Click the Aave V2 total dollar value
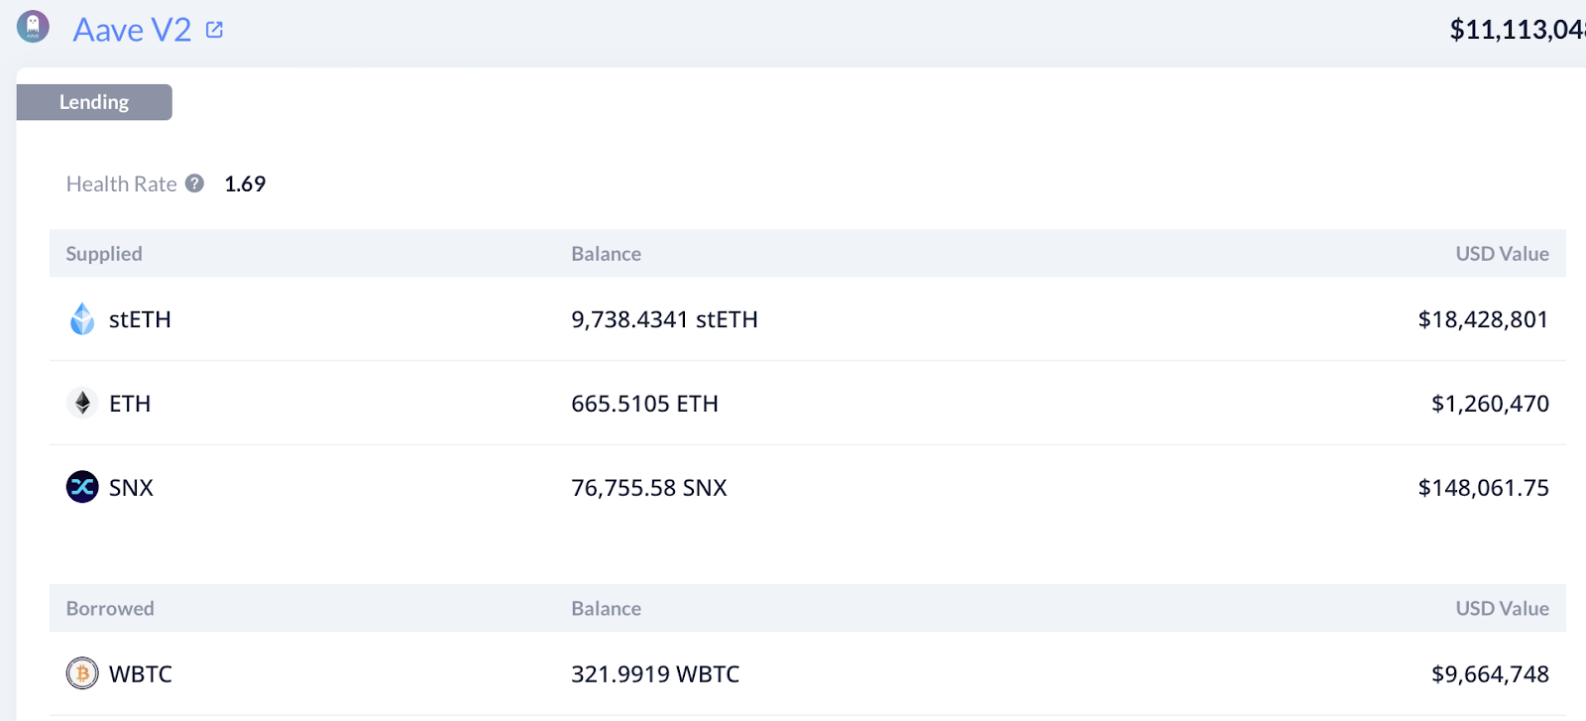 1517,30
